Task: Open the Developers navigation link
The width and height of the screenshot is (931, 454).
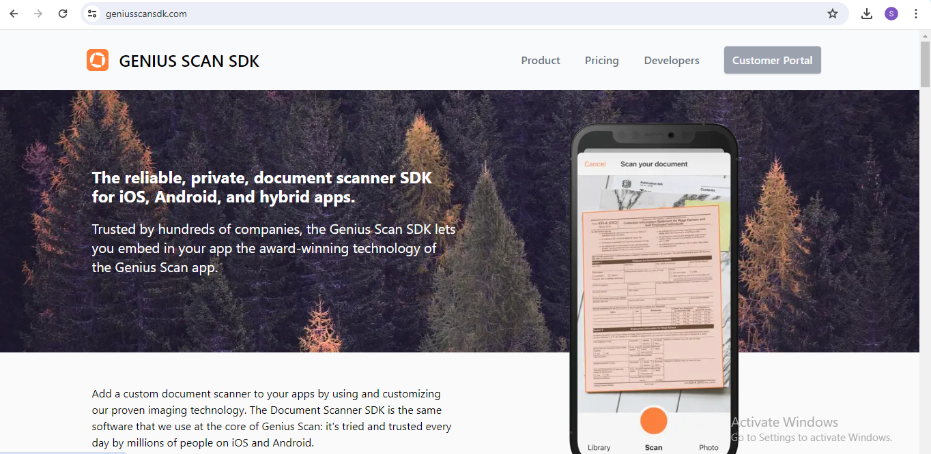Action: pos(672,61)
